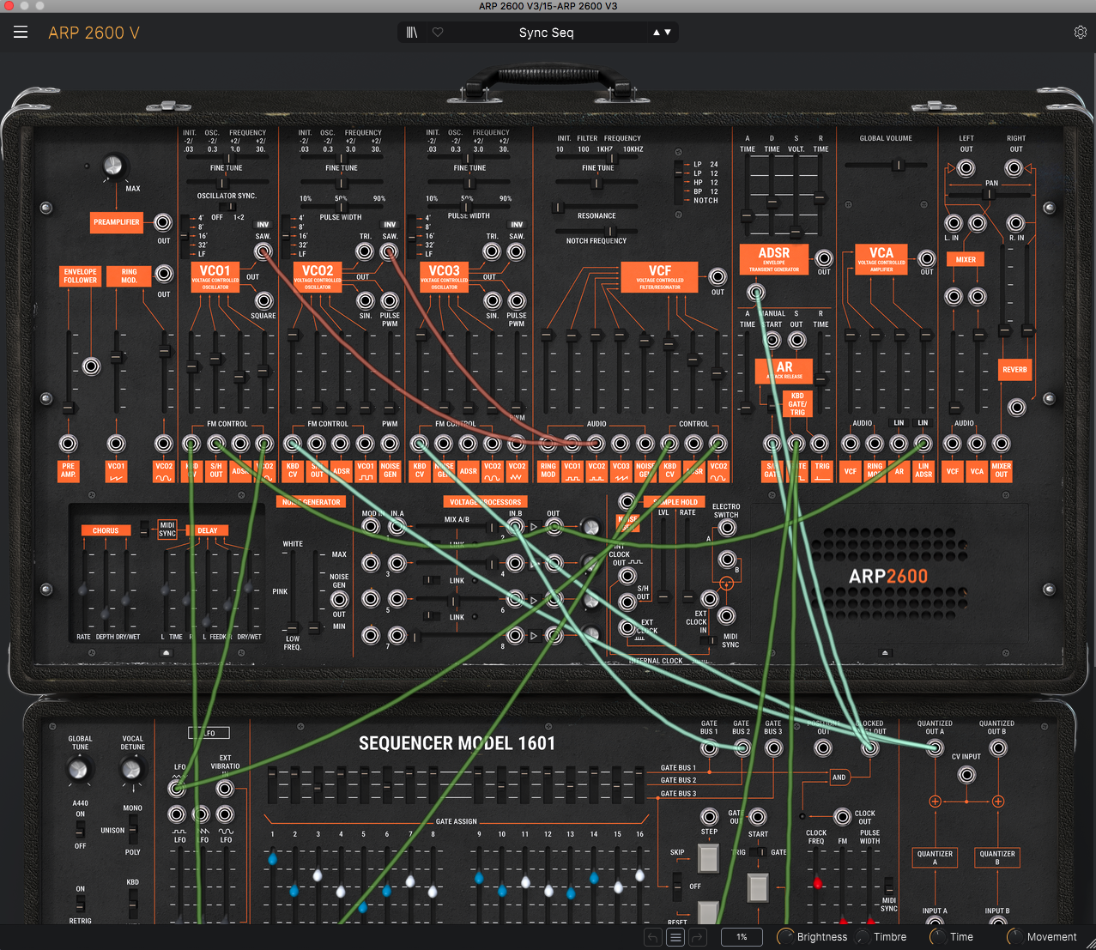Click the RIGHT OUT jack
The image size is (1096, 950).
[1014, 168]
